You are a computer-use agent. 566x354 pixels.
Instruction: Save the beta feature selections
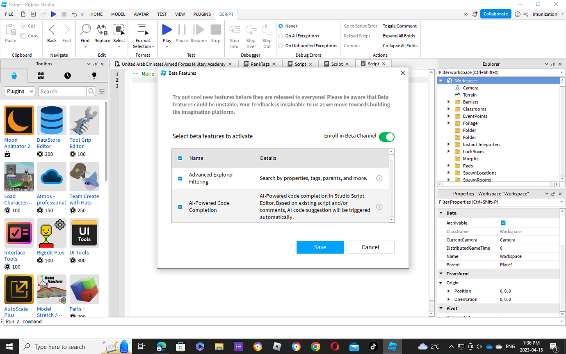tap(320, 247)
